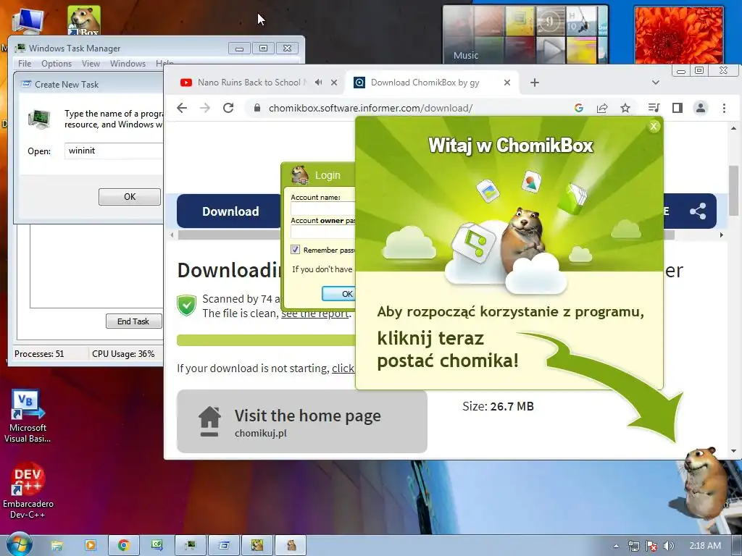Open the see the report link

[x=316, y=313]
